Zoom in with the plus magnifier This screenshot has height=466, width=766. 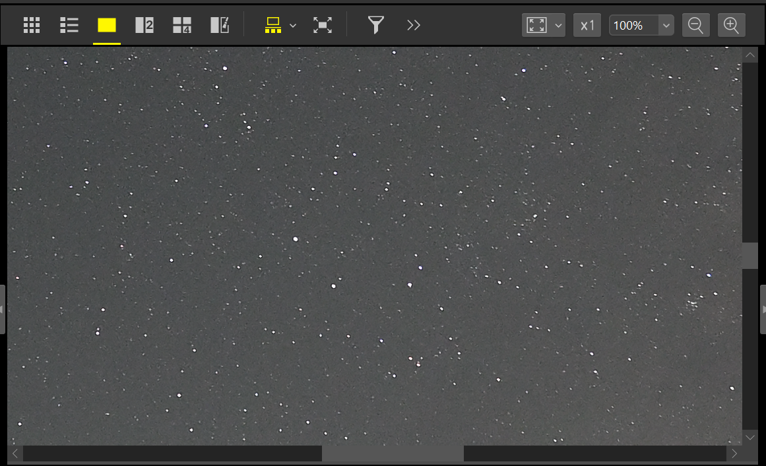coord(731,26)
